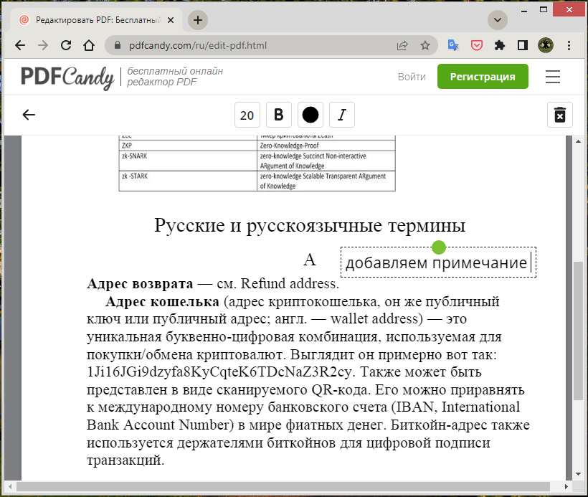This screenshot has height=497, width=588.
Task: Toggle the browser side panel icon
Action: coord(522,45)
